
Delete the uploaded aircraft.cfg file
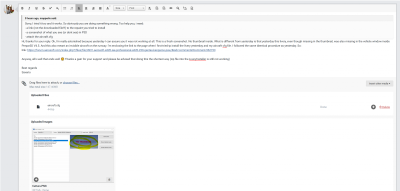pos(384,107)
